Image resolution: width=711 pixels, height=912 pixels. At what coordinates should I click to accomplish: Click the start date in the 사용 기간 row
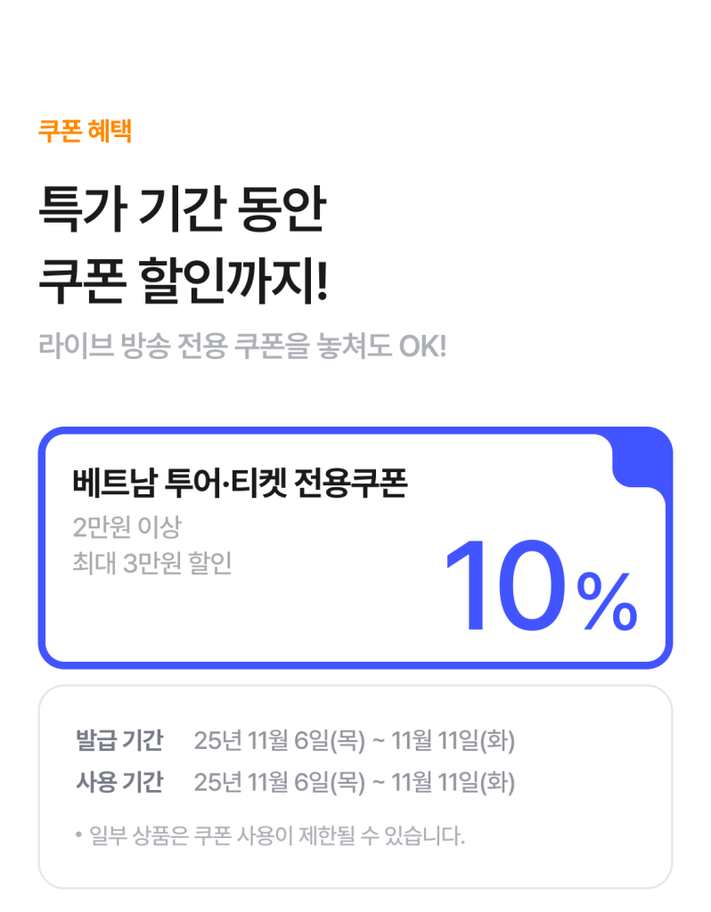(280, 783)
